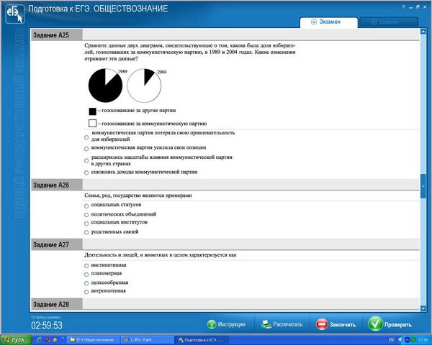Click the green Инструкция icon
This screenshot has height=345, width=432.
[212, 324]
